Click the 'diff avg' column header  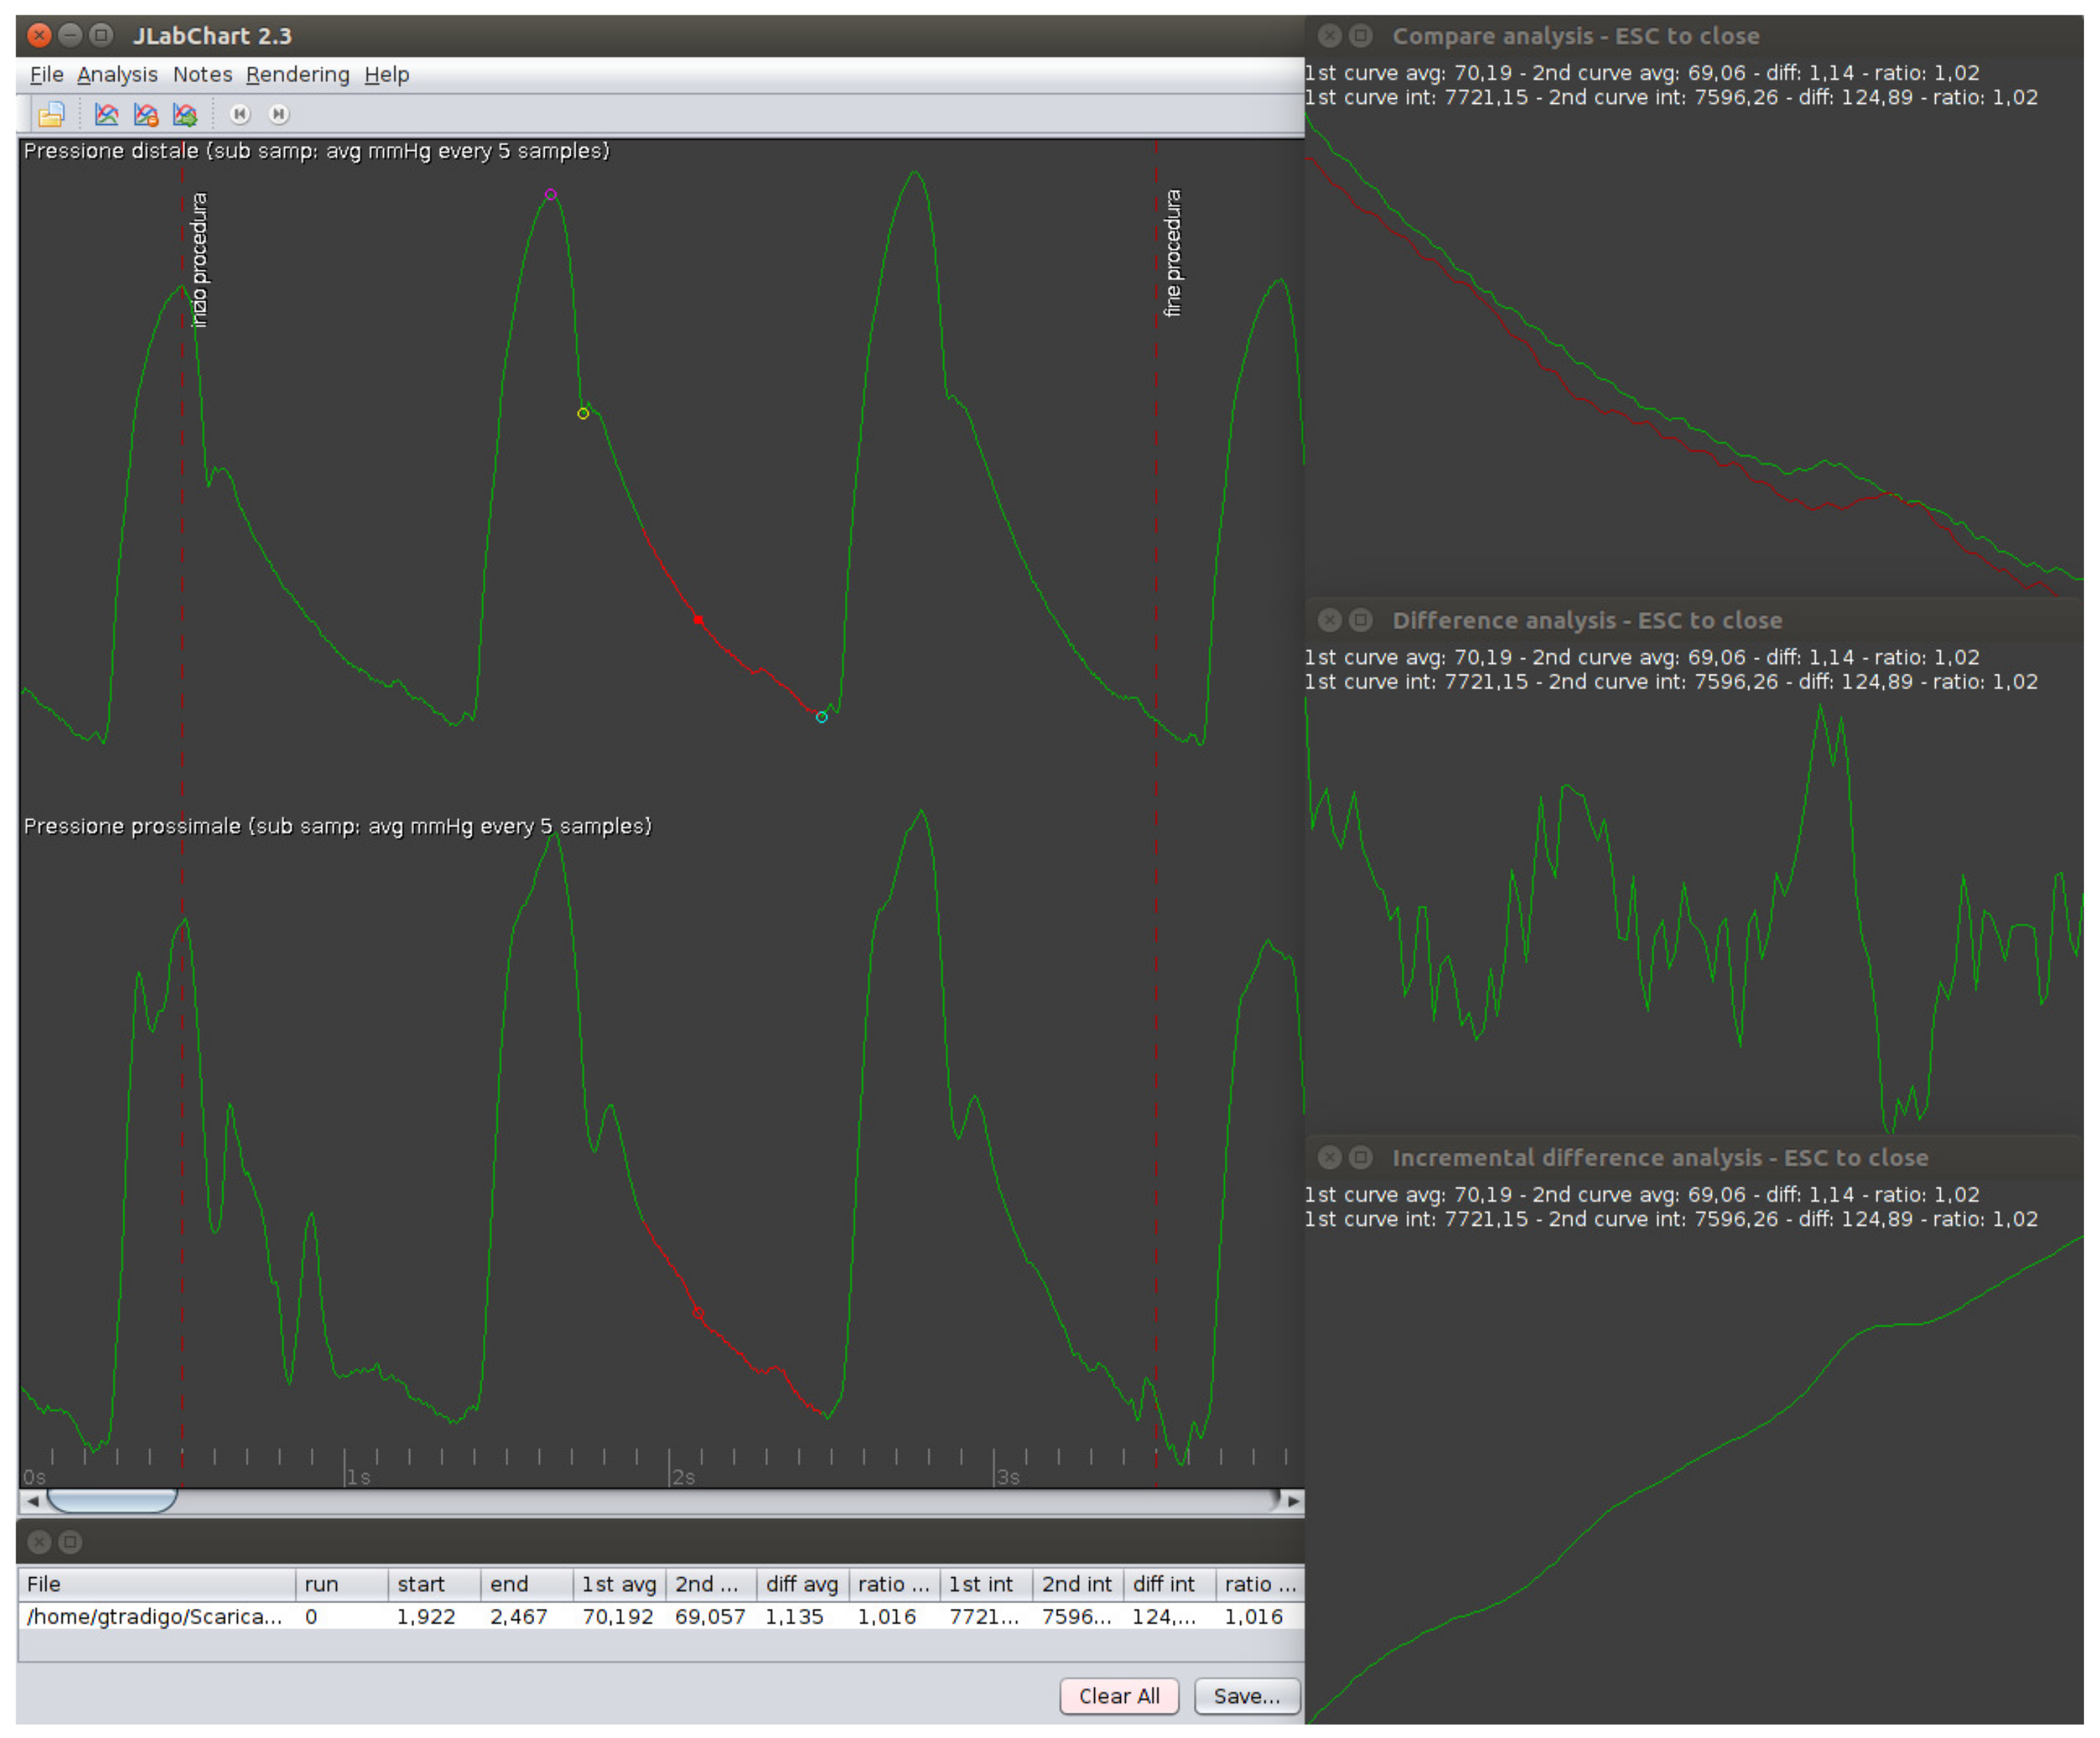pyautogui.click(x=801, y=1585)
